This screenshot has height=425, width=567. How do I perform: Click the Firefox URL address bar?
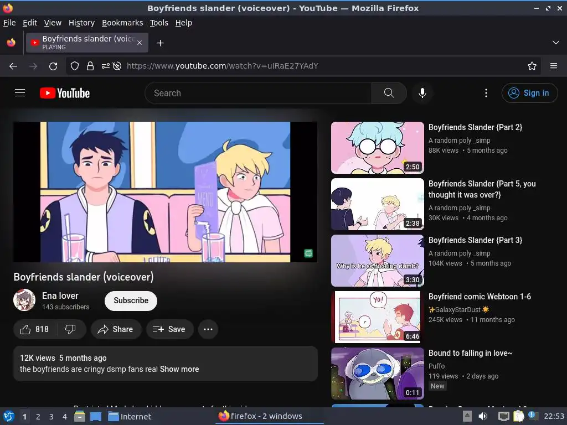[303, 66]
